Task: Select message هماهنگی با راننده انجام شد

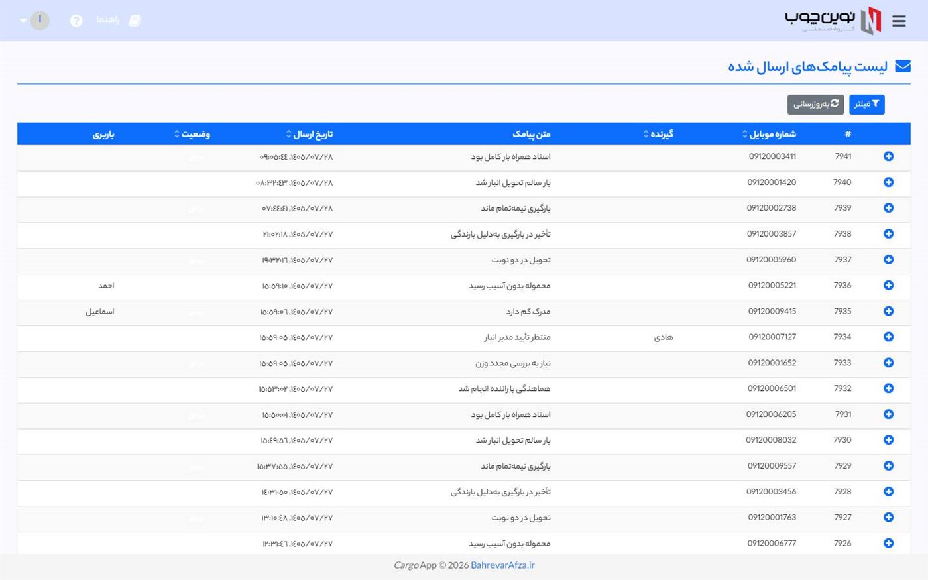Action: [x=504, y=389]
